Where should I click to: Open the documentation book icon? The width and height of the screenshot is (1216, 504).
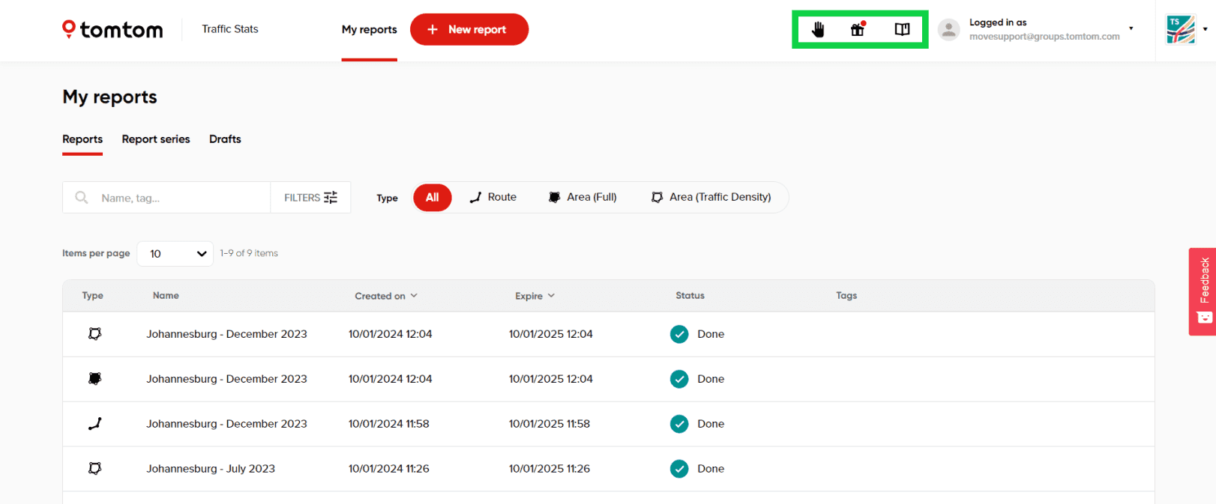tap(902, 29)
